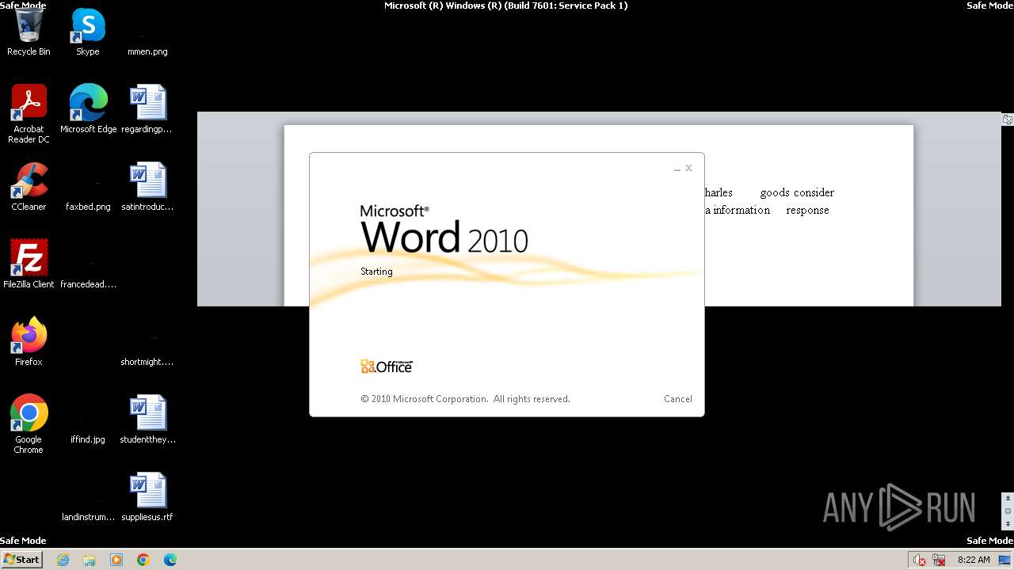The image size is (1014, 570).
Task: Minimize the Word 2010 splash screen
Action: 677,169
